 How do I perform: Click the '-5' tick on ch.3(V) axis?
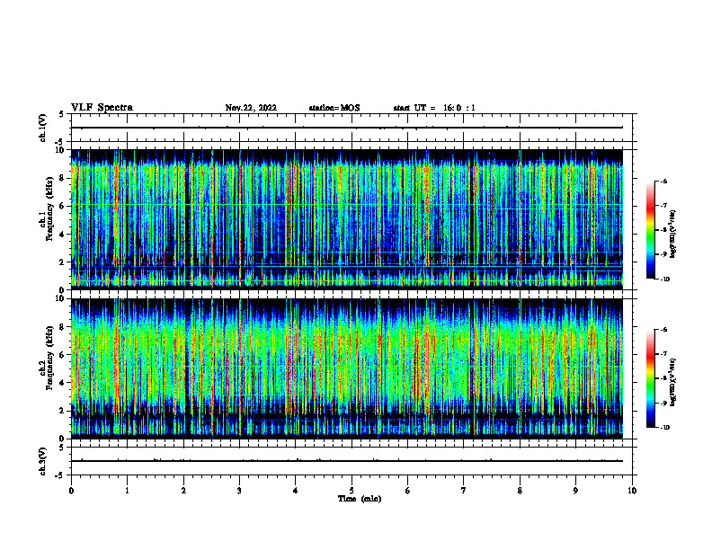pyautogui.click(x=60, y=475)
